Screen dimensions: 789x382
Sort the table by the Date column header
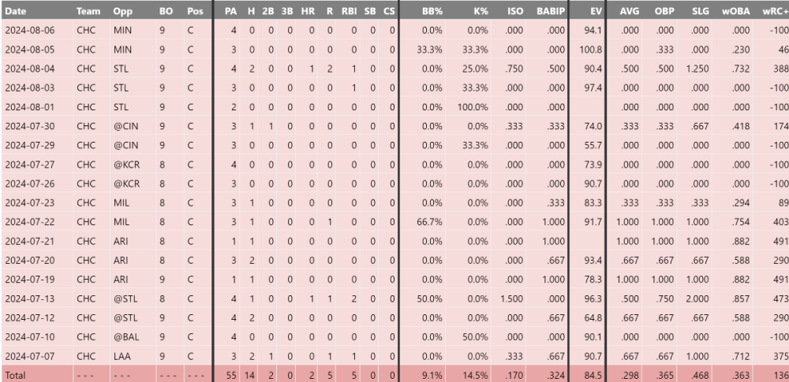[16, 12]
